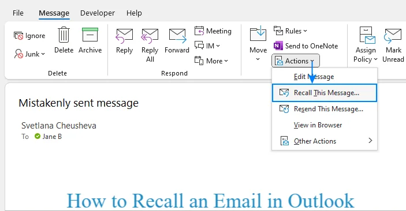Collapse the Actions dropdown button
Viewport: 406px width, 211px height.
296,61
